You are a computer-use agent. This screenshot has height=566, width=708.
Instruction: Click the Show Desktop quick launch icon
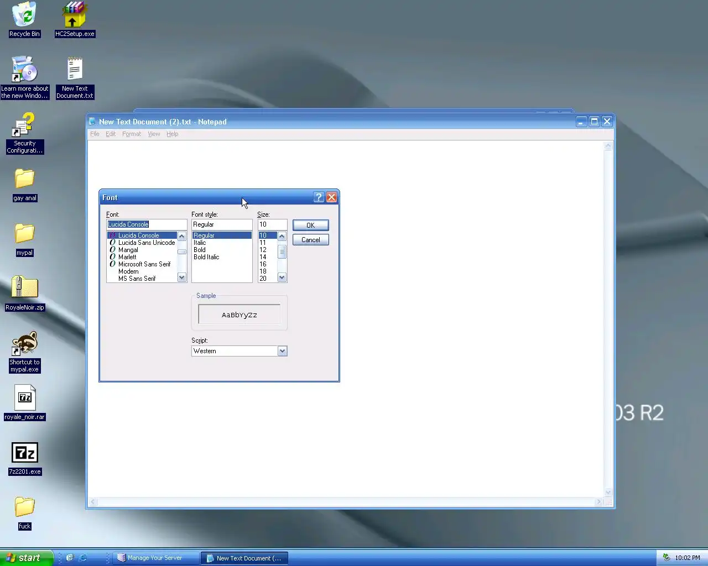pyautogui.click(x=70, y=558)
